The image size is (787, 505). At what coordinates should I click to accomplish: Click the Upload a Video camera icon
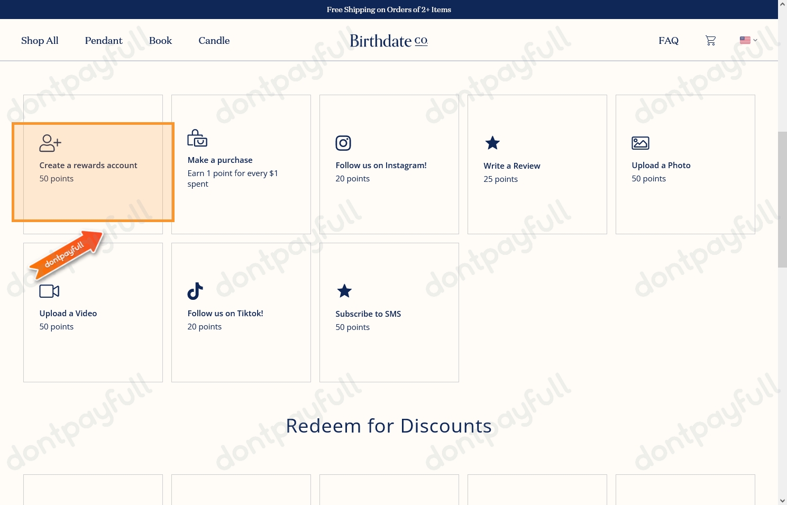(x=49, y=291)
